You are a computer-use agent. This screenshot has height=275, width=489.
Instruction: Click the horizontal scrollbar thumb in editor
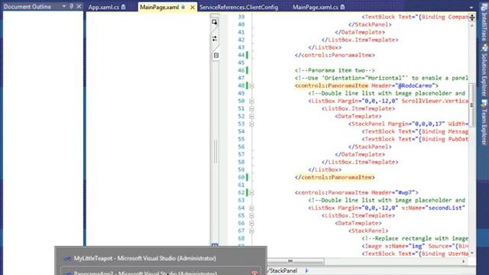coord(290,261)
